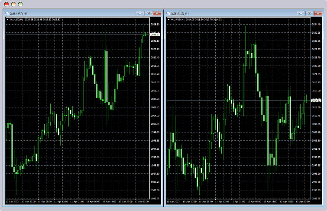Click the 2020.40 price axis label
Image resolution: width=327 pixels, height=211 pixels.
[x=155, y=57]
